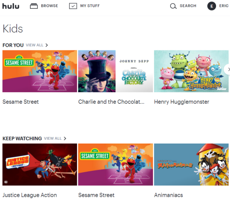Image resolution: width=230 pixels, height=200 pixels.
Task: Click View All beside For You
Action: coord(34,45)
